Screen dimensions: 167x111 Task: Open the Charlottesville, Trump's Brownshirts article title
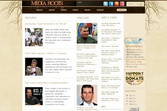(x=46, y=24)
